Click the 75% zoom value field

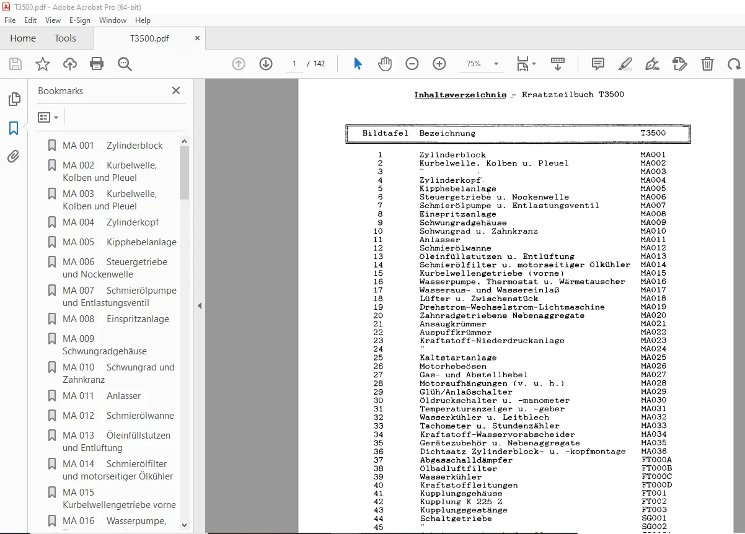[474, 64]
